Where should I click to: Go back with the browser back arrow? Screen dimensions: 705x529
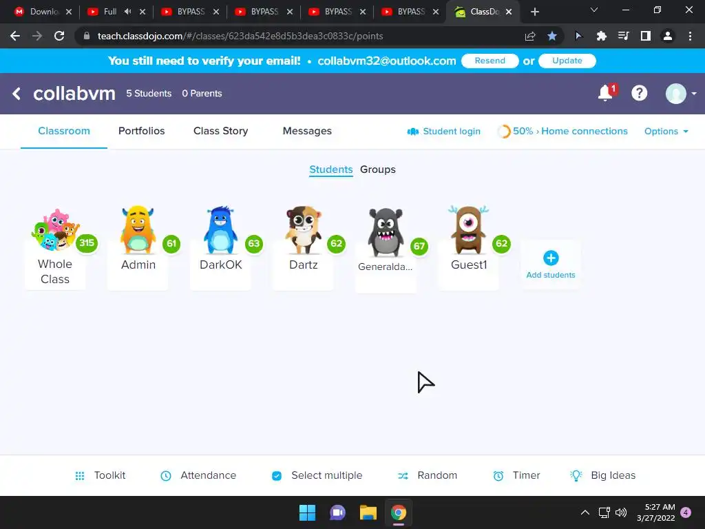pos(15,36)
